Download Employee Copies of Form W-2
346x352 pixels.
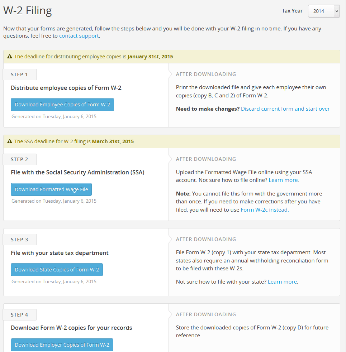[62, 105]
